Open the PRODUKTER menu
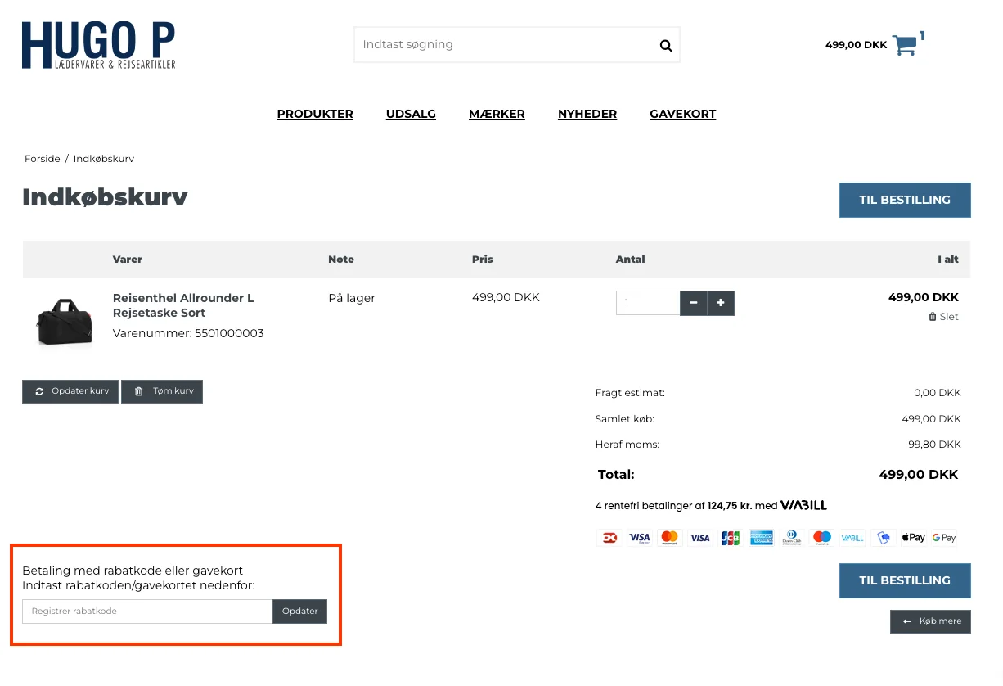The image size is (1003, 686). pos(315,114)
